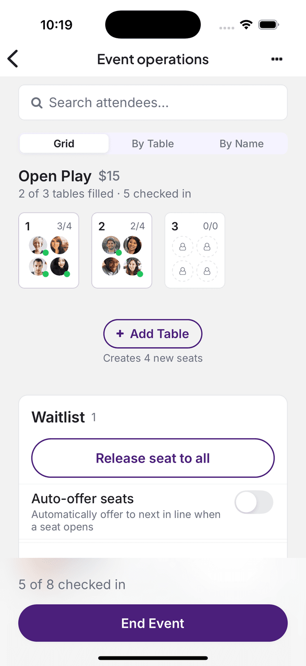This screenshot has width=306, height=666.
Task: Select the Grid tab
Action: [x=64, y=144]
